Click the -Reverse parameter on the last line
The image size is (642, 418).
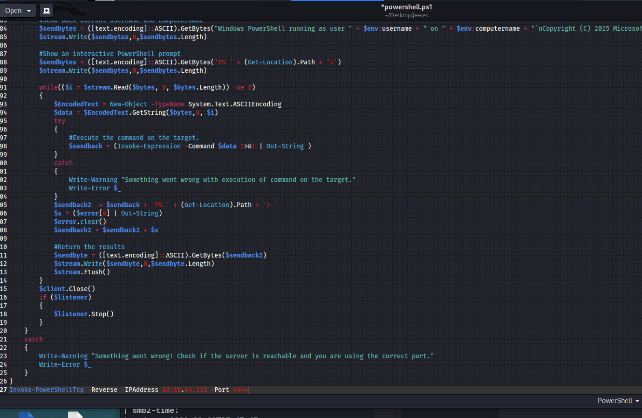pyautogui.click(x=102, y=390)
